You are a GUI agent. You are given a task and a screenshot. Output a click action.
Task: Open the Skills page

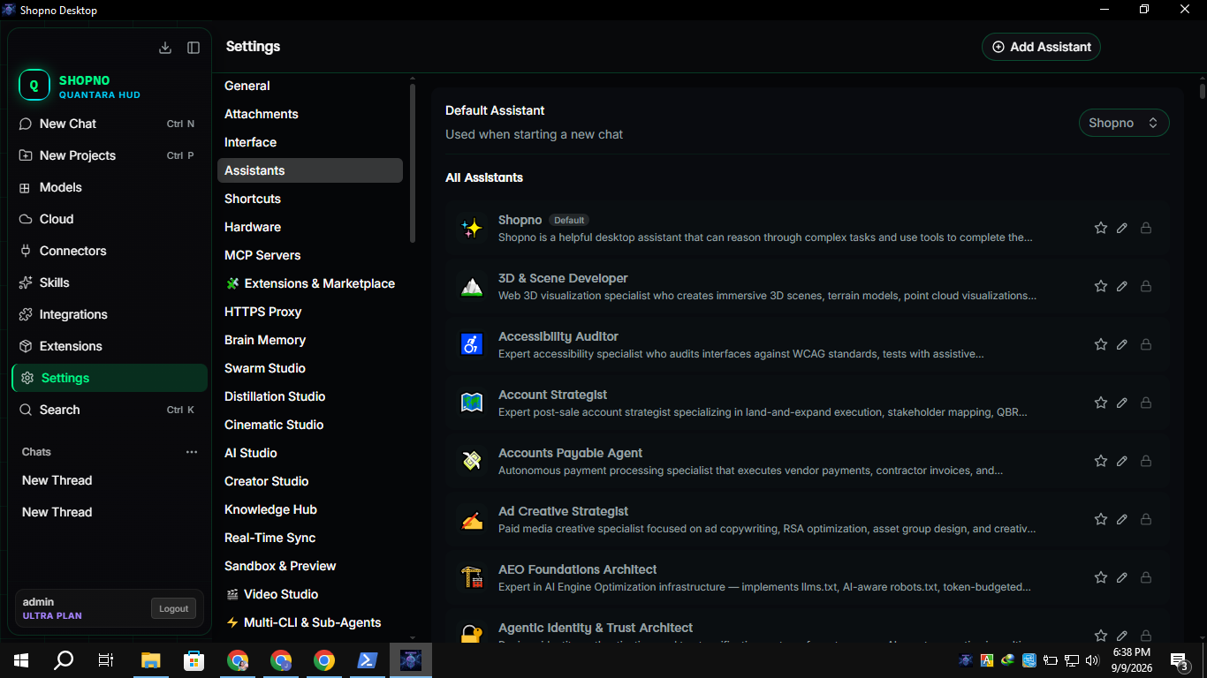[x=110, y=282]
